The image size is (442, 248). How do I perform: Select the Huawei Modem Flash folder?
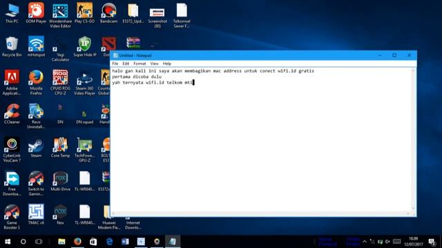click(x=109, y=217)
